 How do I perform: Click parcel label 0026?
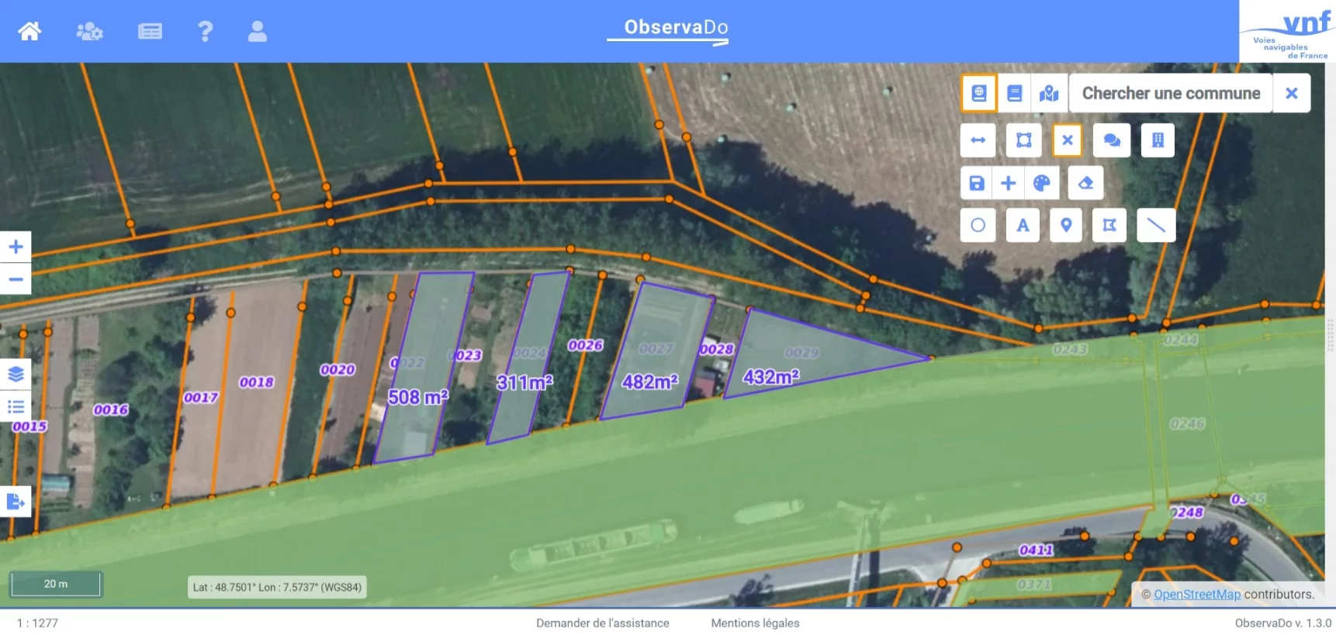pos(585,345)
